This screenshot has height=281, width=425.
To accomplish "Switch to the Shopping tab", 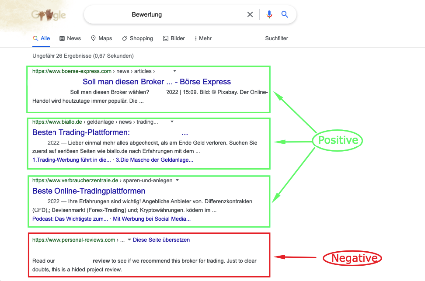I will click(137, 38).
